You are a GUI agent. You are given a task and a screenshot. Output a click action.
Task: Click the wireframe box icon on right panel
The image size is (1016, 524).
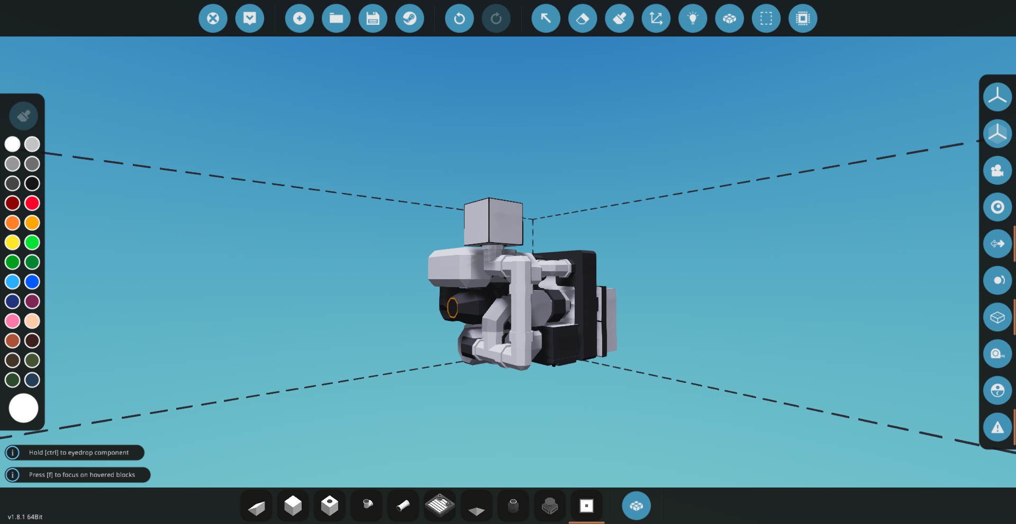[x=997, y=317]
